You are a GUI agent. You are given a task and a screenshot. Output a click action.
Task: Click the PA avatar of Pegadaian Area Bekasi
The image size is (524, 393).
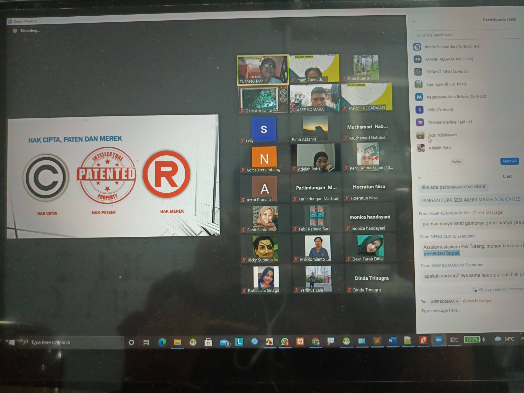tap(419, 97)
